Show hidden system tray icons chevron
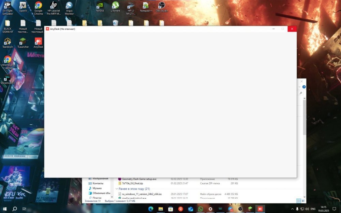341x213 pixels. click(292, 209)
